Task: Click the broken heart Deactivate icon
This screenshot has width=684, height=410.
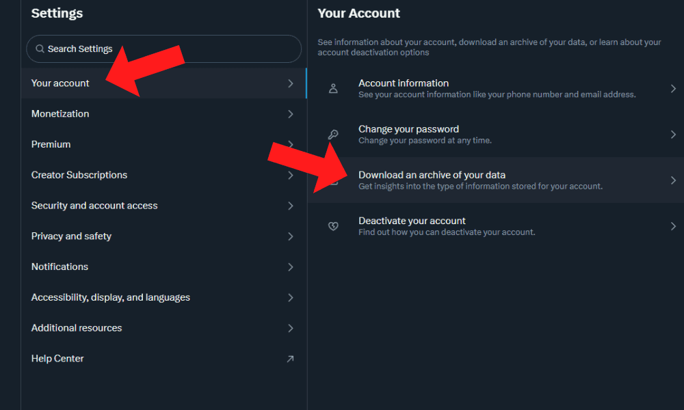Action: click(333, 226)
